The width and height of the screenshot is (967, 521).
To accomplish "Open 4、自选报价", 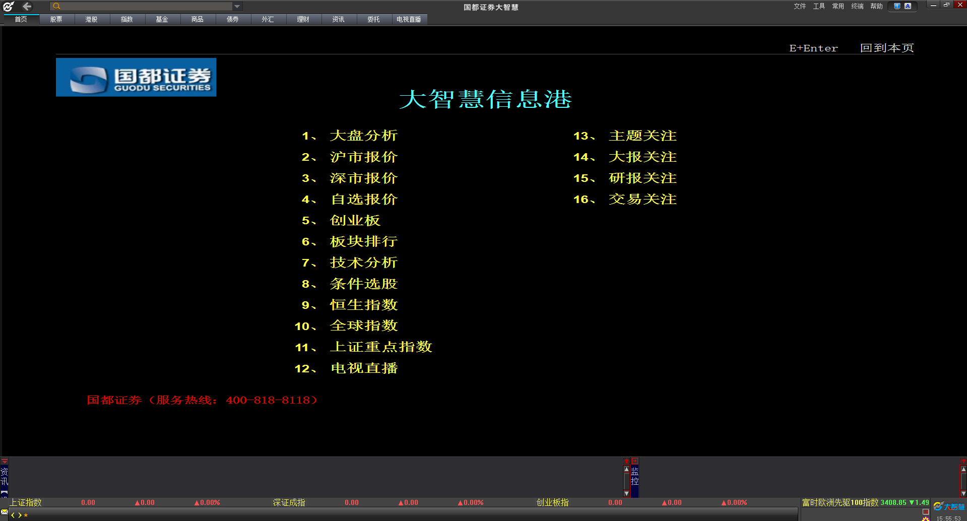I will pyautogui.click(x=350, y=199).
